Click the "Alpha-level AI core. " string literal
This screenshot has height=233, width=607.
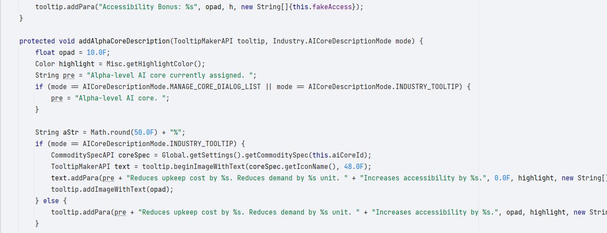[124, 98]
